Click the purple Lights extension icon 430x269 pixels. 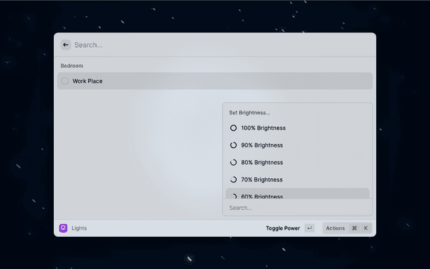click(63, 228)
